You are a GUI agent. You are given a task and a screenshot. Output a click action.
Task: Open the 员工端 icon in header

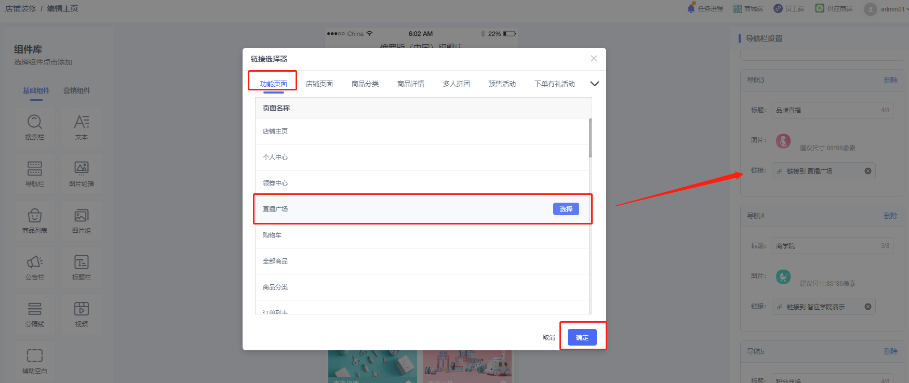tap(778, 8)
